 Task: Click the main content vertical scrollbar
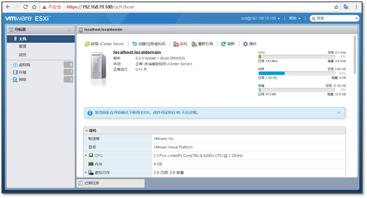355,55
